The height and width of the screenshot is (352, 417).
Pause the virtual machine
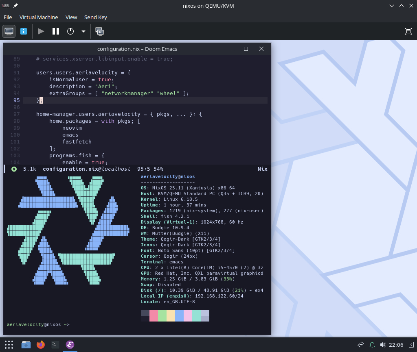[x=56, y=31]
